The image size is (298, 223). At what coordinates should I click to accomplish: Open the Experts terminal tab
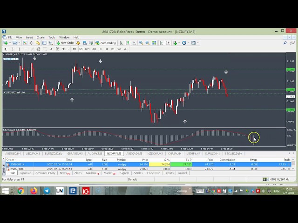coord(169,173)
